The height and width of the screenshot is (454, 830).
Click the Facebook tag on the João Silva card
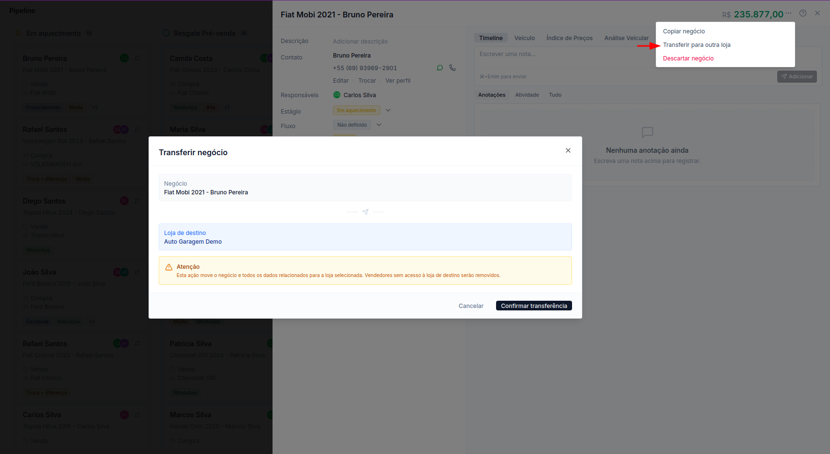[37, 322]
